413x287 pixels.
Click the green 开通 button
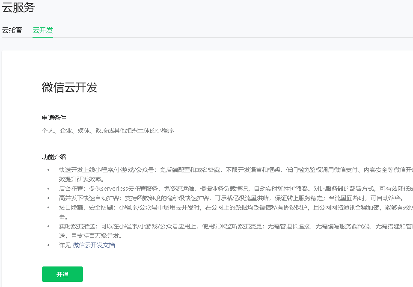62,274
